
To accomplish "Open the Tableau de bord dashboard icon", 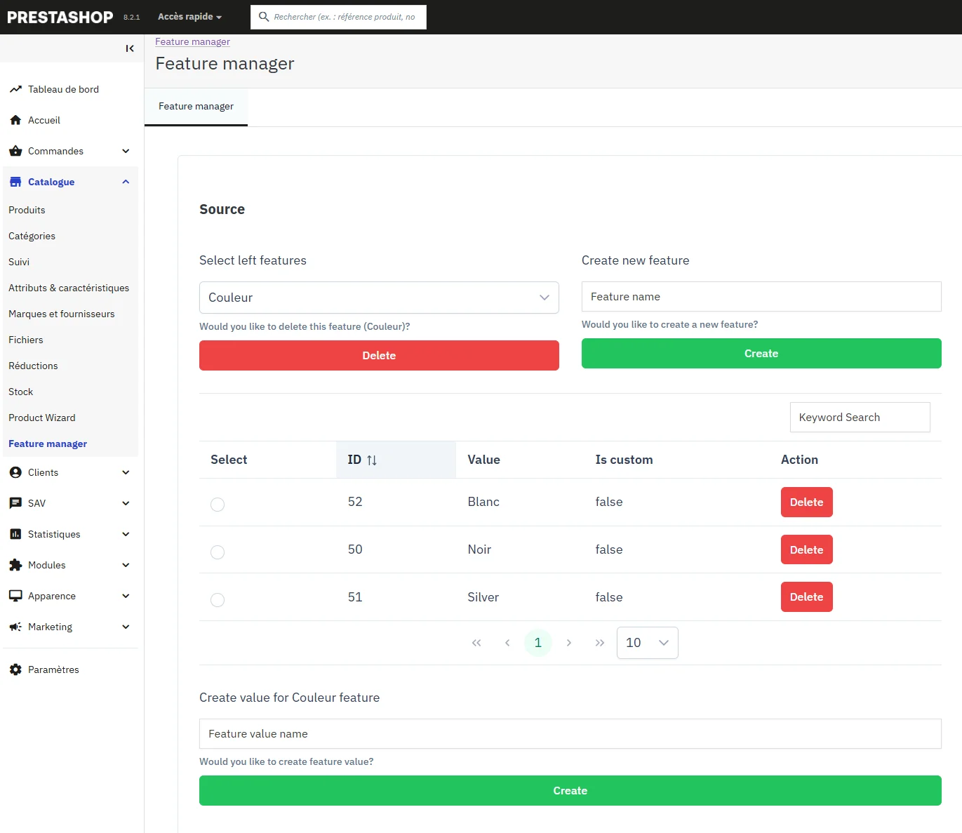I will pyautogui.click(x=15, y=89).
